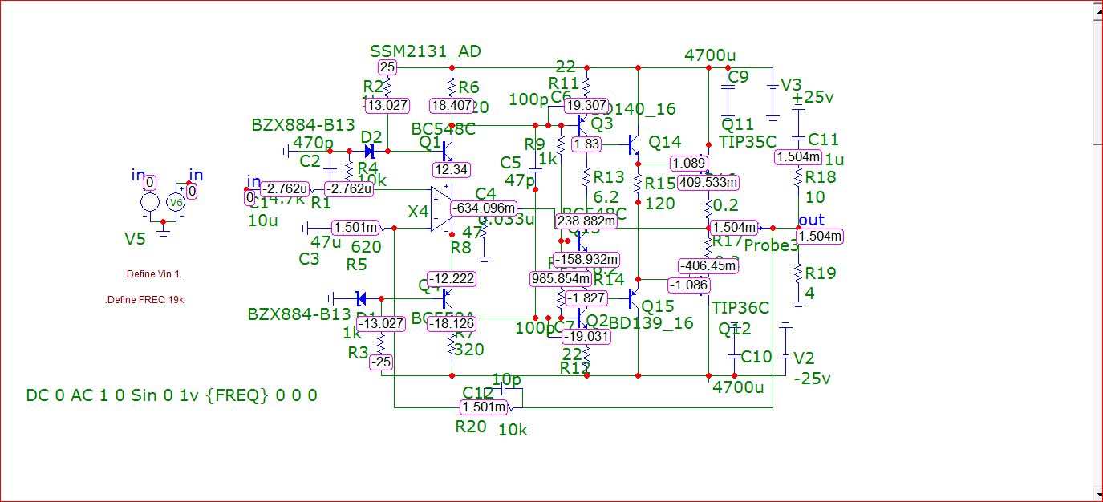This screenshot has height=502, width=1103.
Task: Click the 4700u label above C9
Action: (710, 55)
